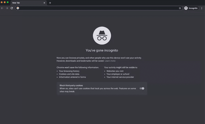Click the "Your browsing history" bullet

69,71
